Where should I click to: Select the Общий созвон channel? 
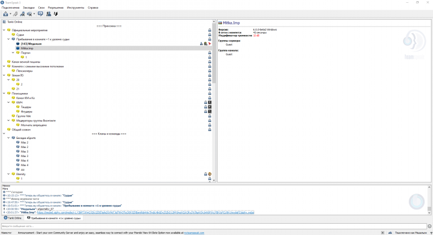point(21,129)
